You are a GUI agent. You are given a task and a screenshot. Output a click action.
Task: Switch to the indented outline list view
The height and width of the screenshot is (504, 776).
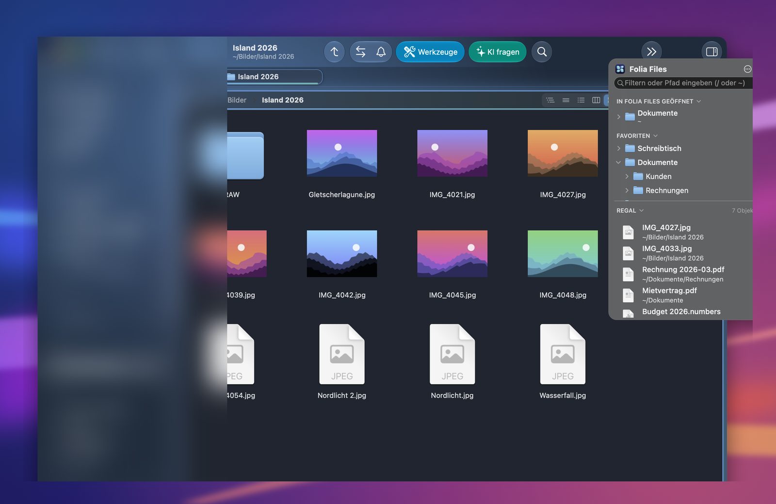[x=550, y=100]
